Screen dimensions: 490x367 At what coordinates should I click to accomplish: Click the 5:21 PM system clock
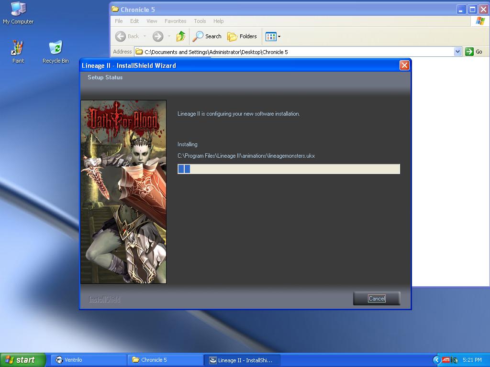(472, 360)
